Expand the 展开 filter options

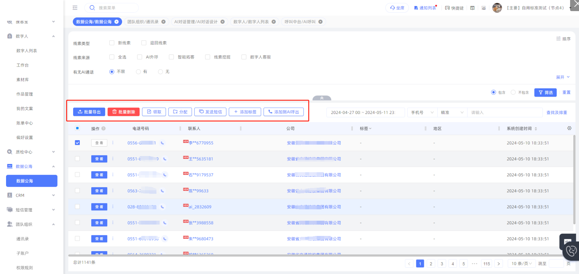coord(562,77)
